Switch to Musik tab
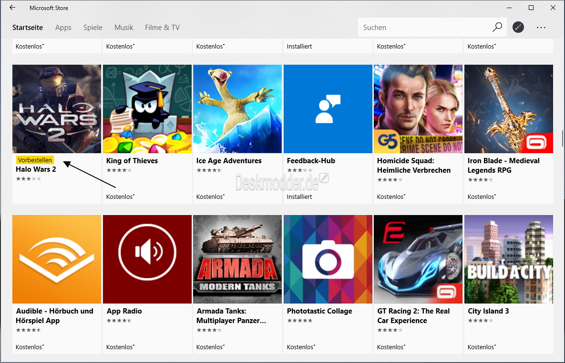This screenshot has width=565, height=363. [123, 27]
